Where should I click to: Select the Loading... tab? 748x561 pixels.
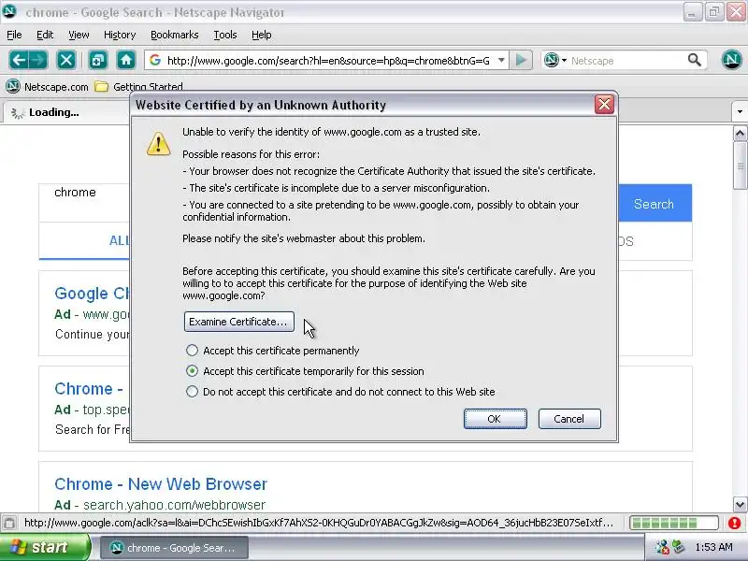click(x=65, y=112)
